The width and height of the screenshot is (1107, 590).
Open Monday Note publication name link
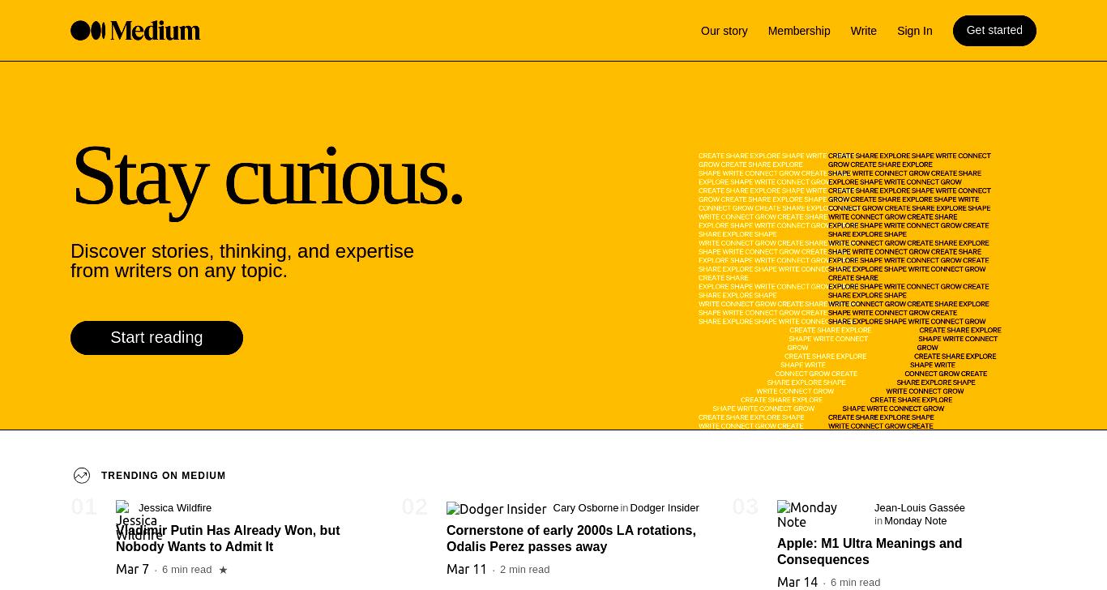[916, 521]
